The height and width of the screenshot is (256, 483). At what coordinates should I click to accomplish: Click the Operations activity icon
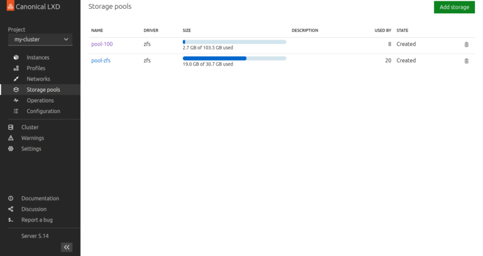tap(16, 101)
